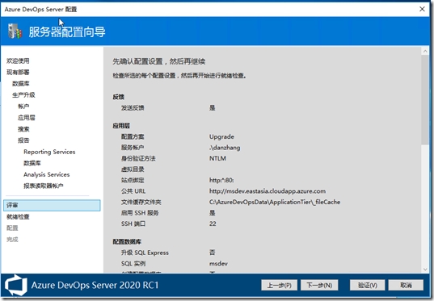The width and height of the screenshot is (434, 301).
Task: Click the http:*:80: binding value
Action: [221, 180]
